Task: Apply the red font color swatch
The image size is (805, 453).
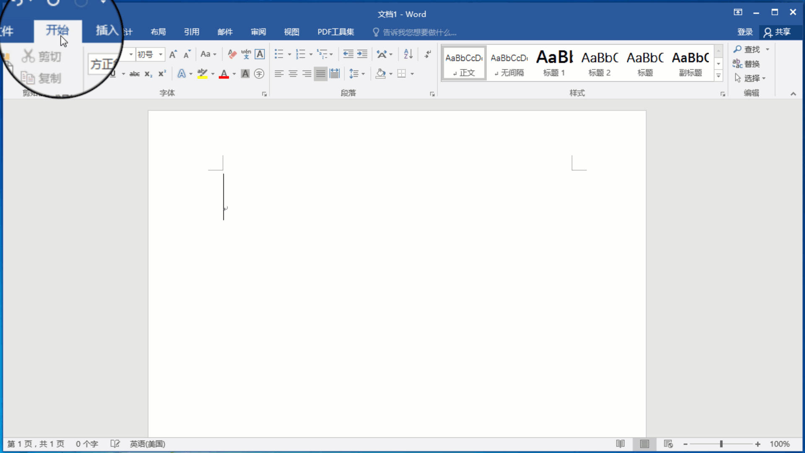Action: 224,74
